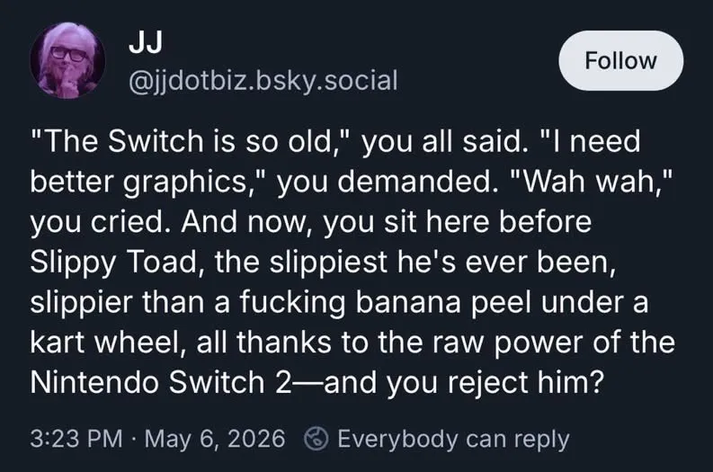713x472 pixels.
Task: Click the words "better graphics" in the post
Action: click(138, 183)
